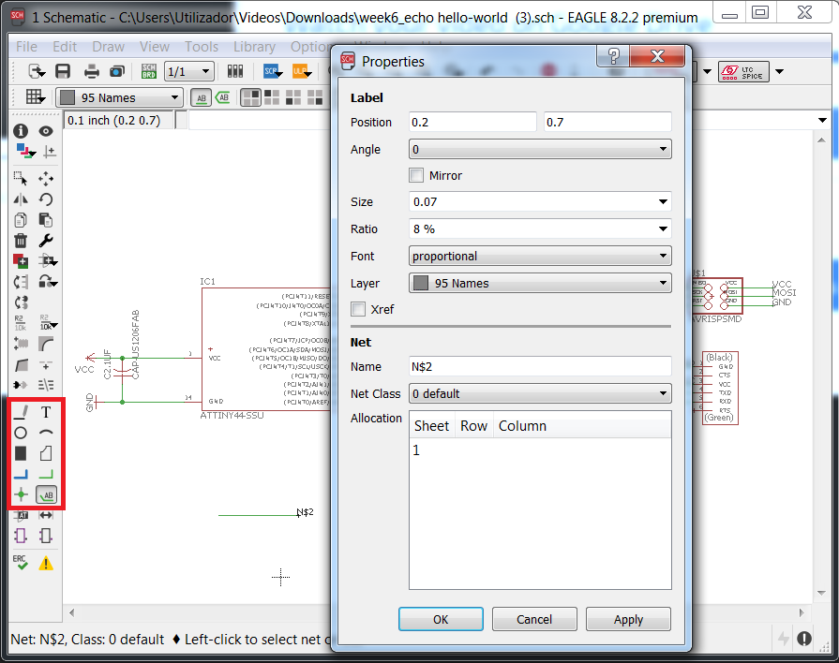The height and width of the screenshot is (663, 839).
Task: Select second label alignment grid option
Action: 272,97
